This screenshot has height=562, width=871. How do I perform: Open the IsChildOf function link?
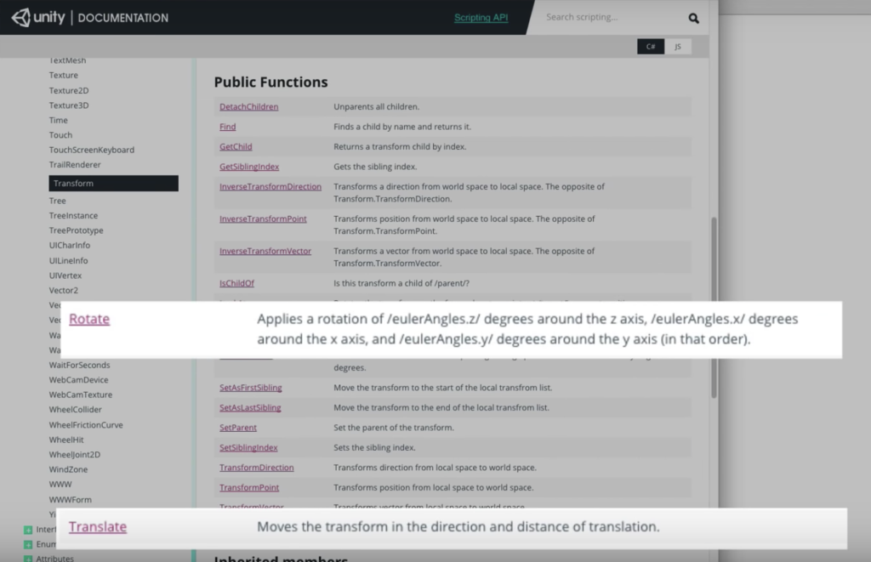[236, 283]
